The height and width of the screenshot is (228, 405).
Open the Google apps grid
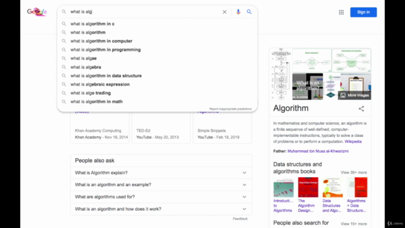pyautogui.click(x=341, y=12)
